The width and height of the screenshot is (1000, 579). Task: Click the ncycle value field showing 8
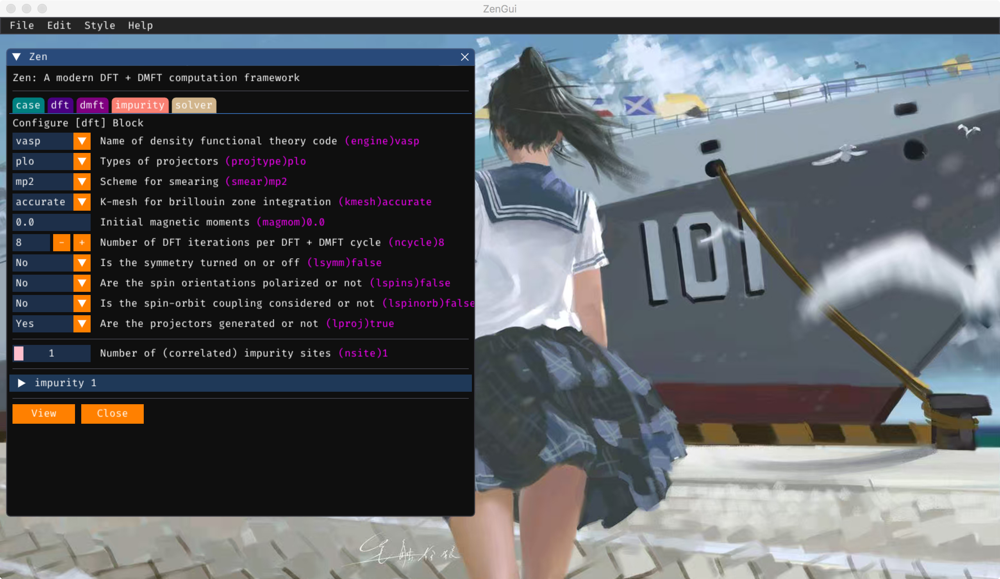tap(31, 243)
